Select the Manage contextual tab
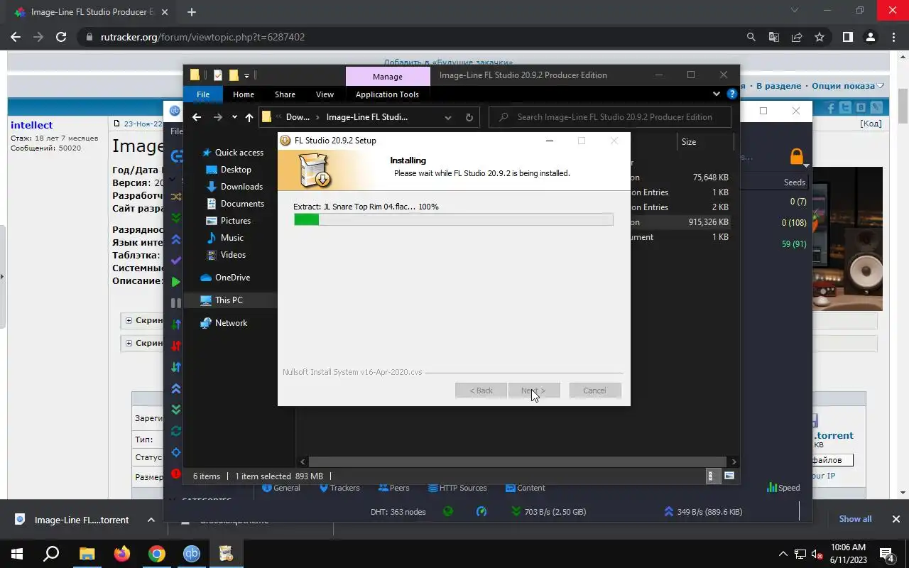This screenshot has height=568, width=909. 387,77
